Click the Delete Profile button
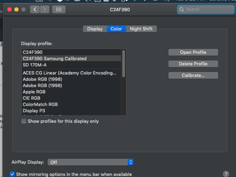 (193, 64)
